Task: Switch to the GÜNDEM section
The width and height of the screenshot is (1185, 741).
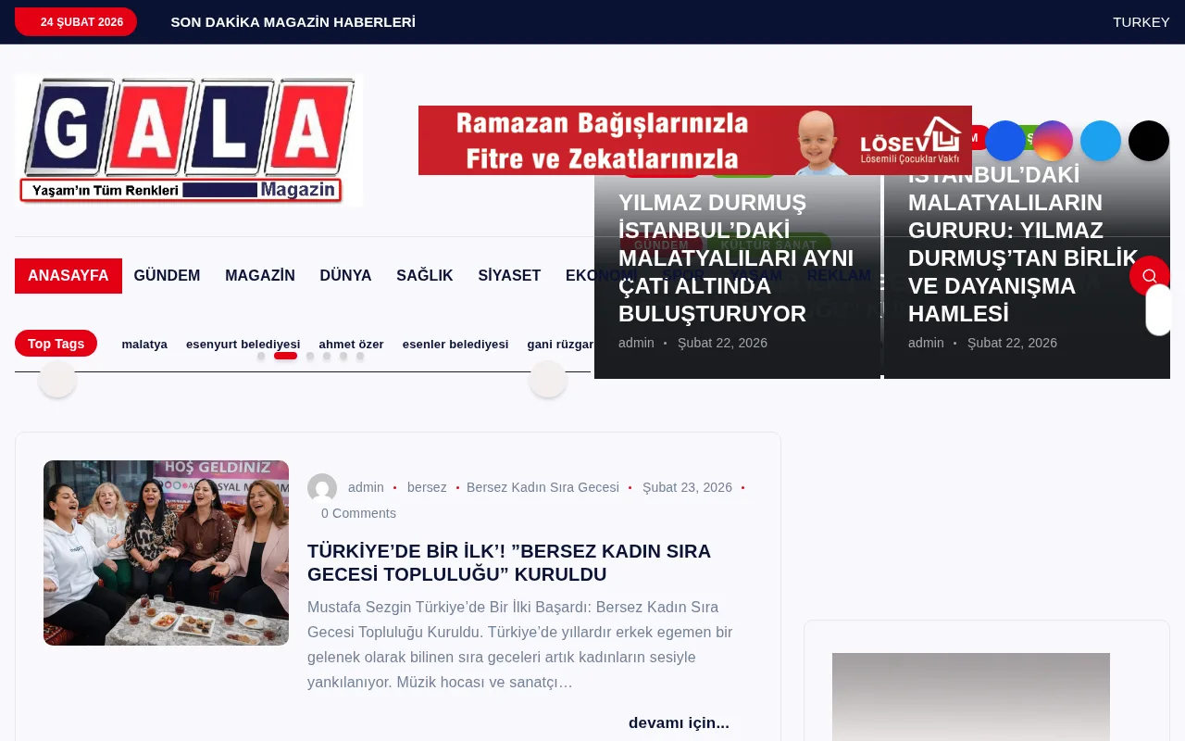Action: 167,275
